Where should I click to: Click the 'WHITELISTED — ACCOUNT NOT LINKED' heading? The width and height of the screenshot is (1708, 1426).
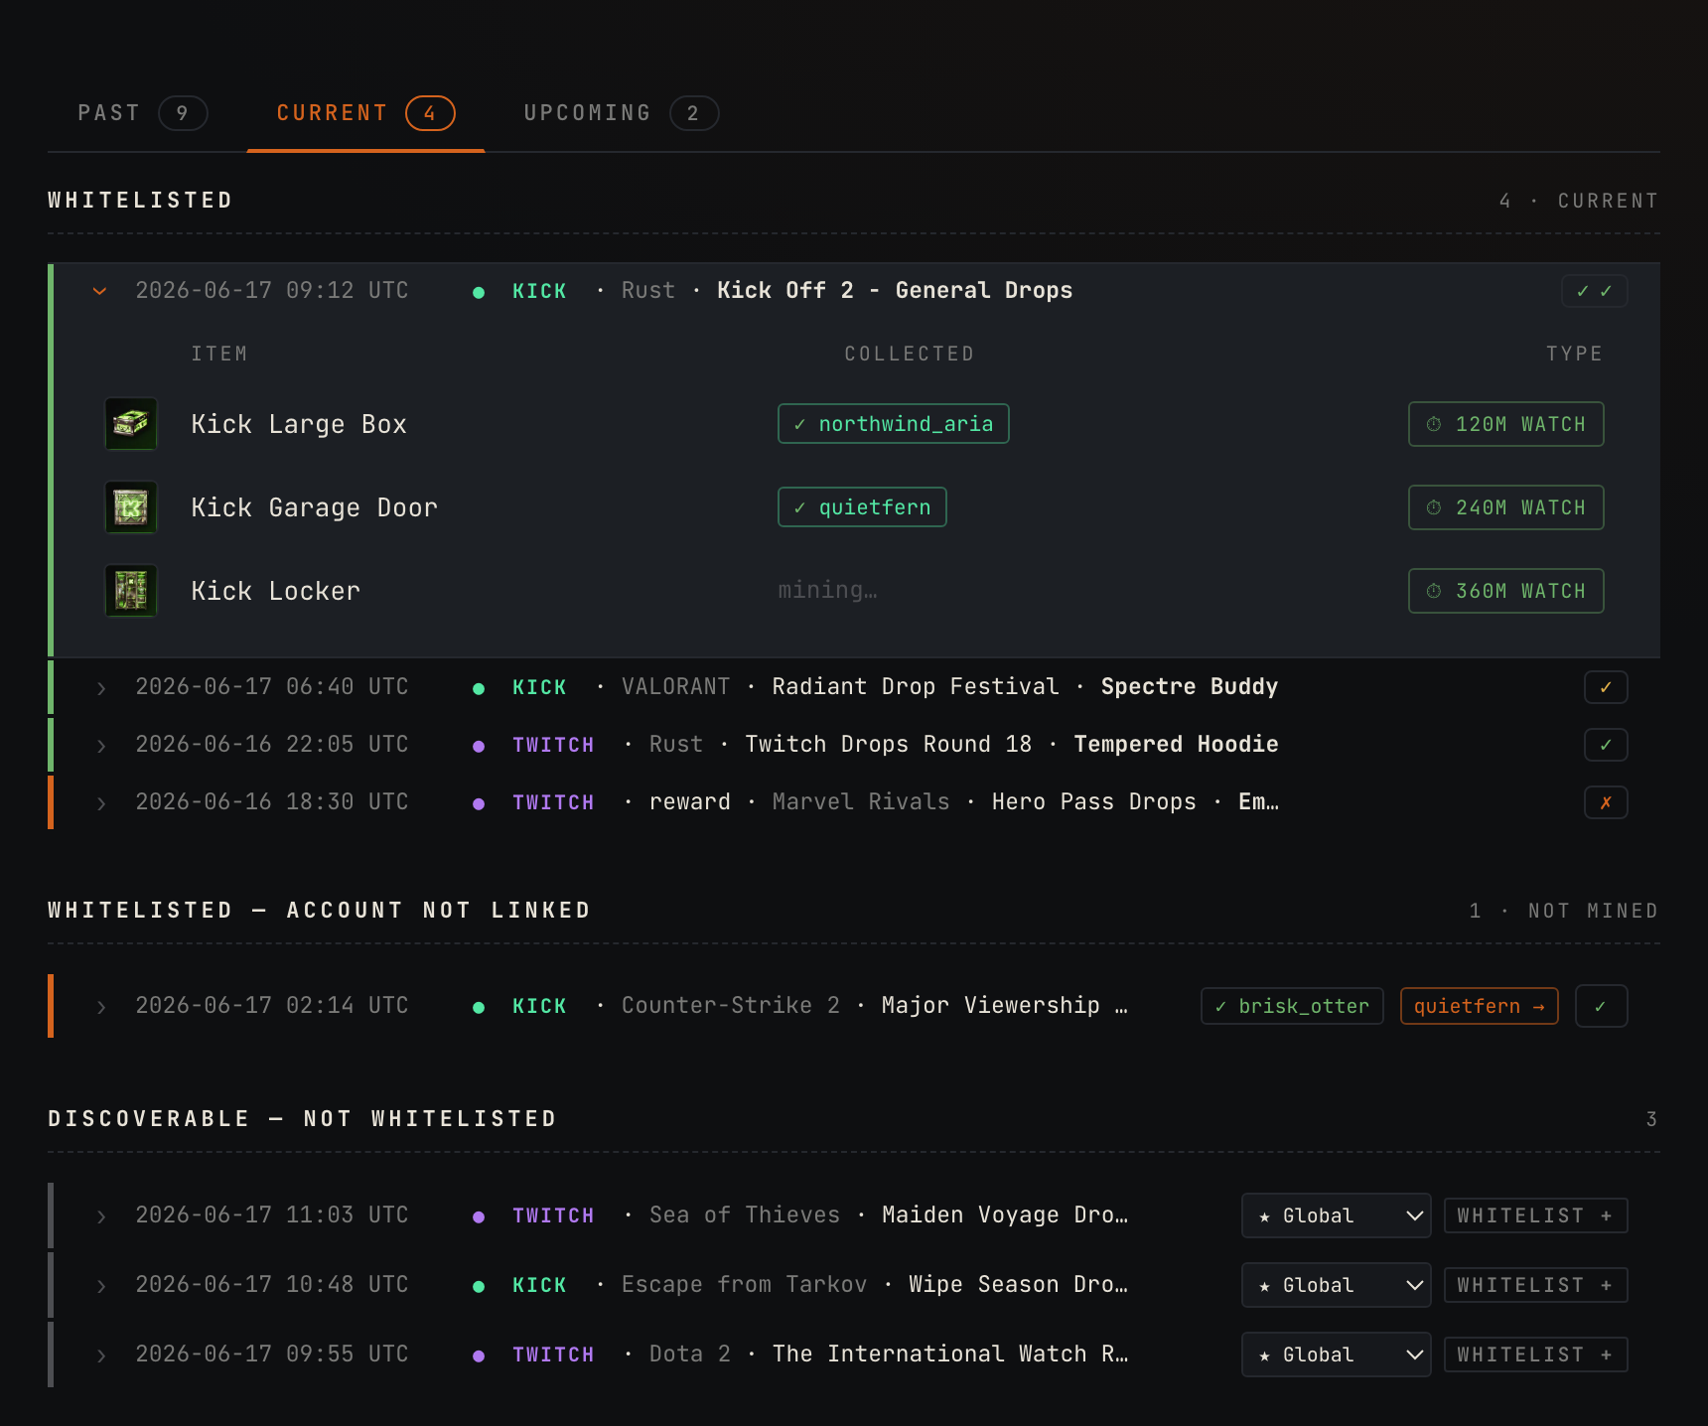[319, 911]
